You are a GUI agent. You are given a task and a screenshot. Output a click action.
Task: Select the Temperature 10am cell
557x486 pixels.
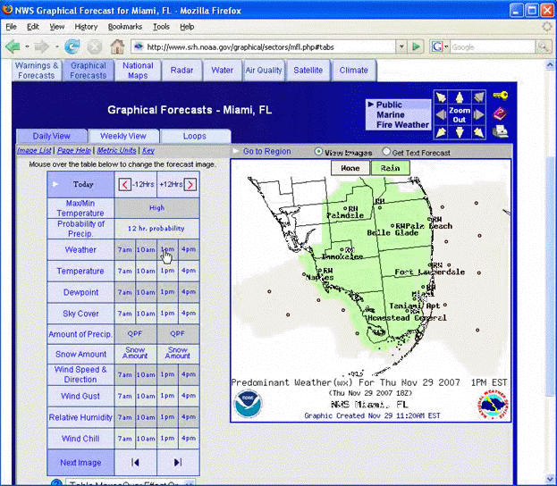(146, 271)
